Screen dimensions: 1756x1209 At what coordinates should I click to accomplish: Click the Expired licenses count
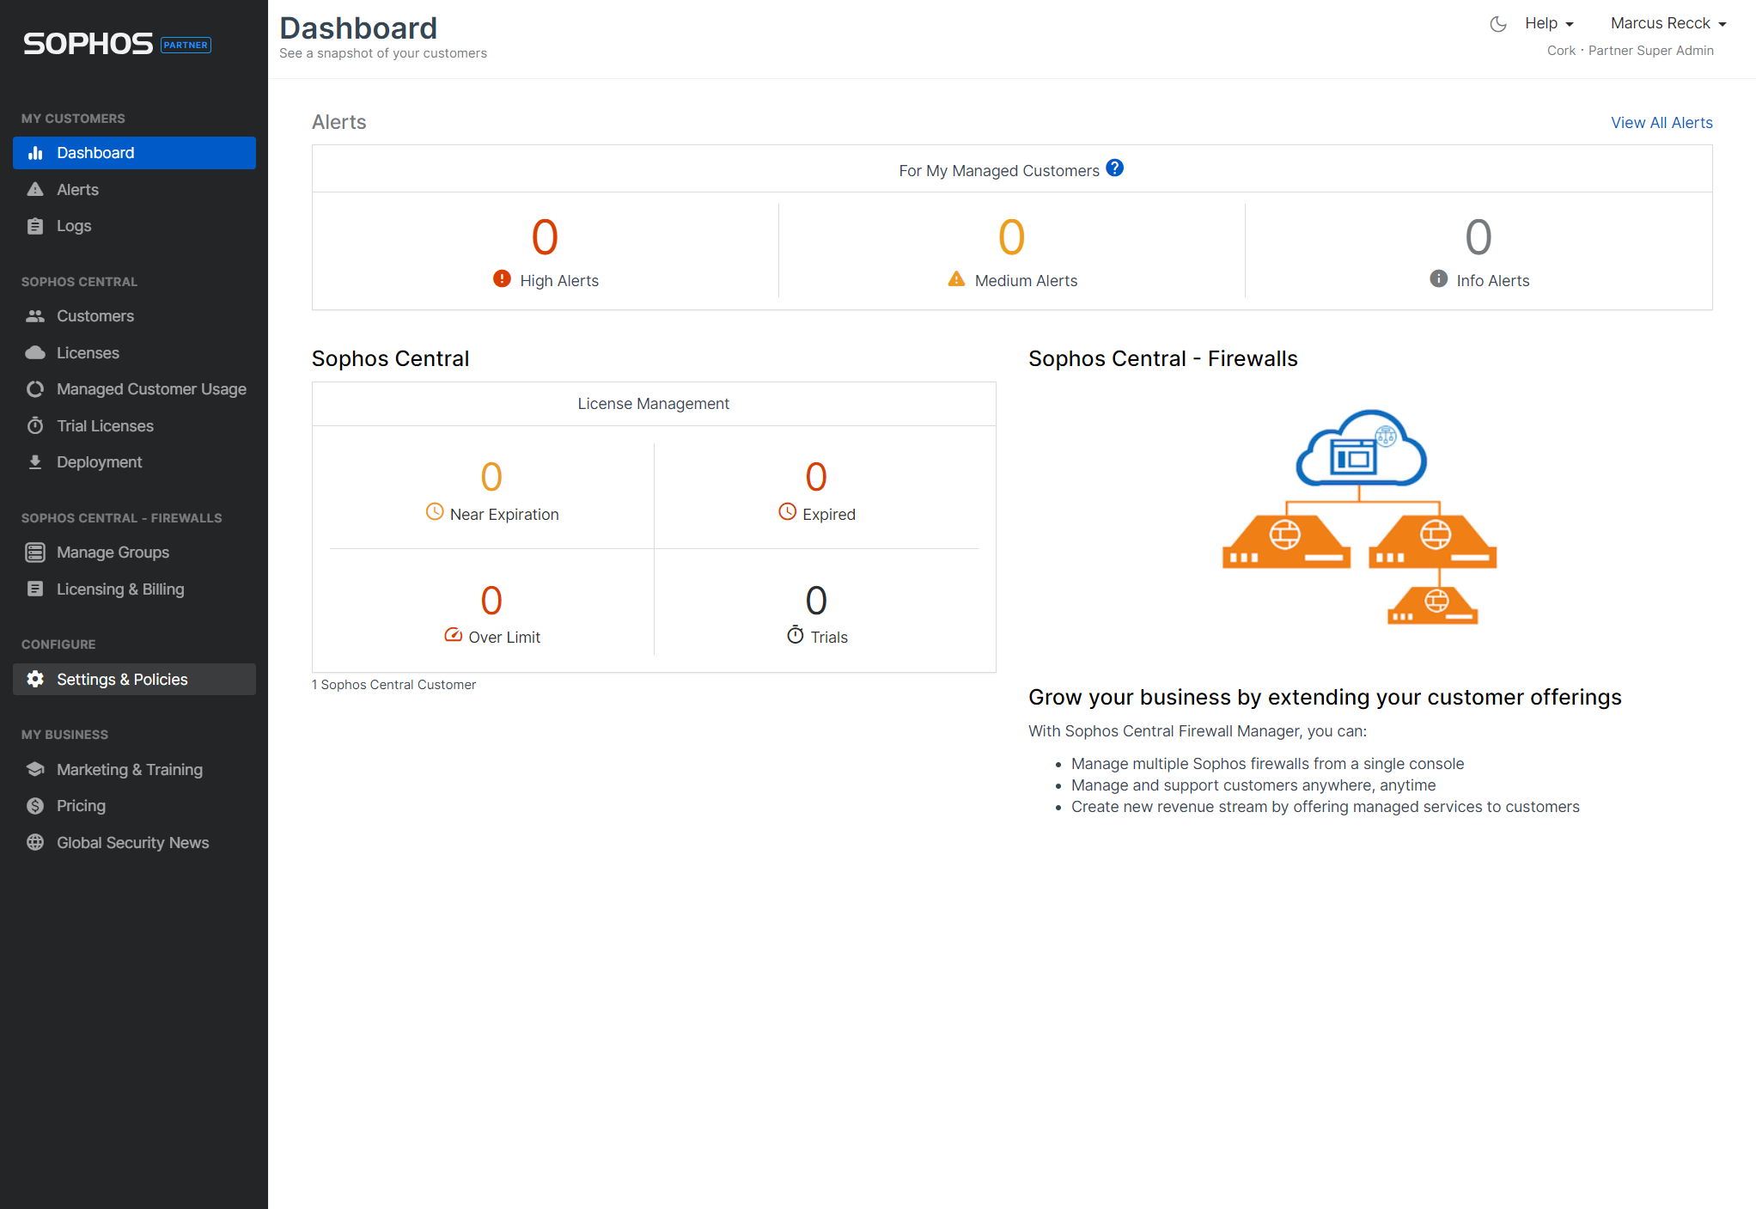[x=816, y=477]
